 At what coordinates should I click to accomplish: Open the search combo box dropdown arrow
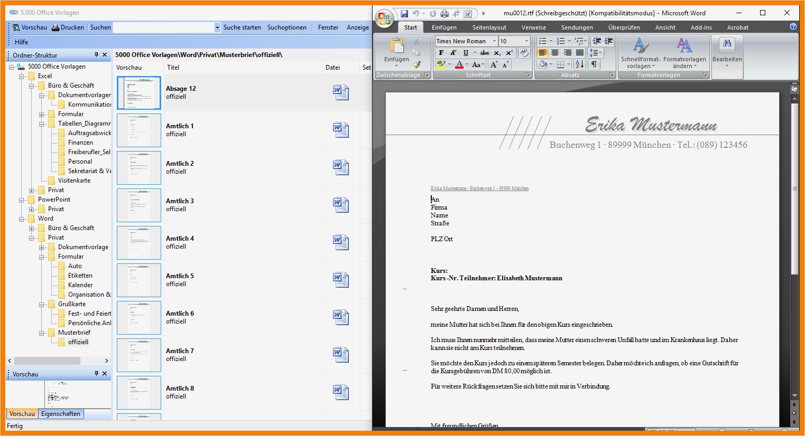point(217,27)
